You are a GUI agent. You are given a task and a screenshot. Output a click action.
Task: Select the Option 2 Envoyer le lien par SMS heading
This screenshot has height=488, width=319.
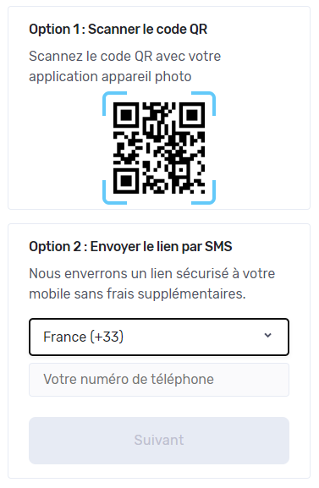[130, 246]
